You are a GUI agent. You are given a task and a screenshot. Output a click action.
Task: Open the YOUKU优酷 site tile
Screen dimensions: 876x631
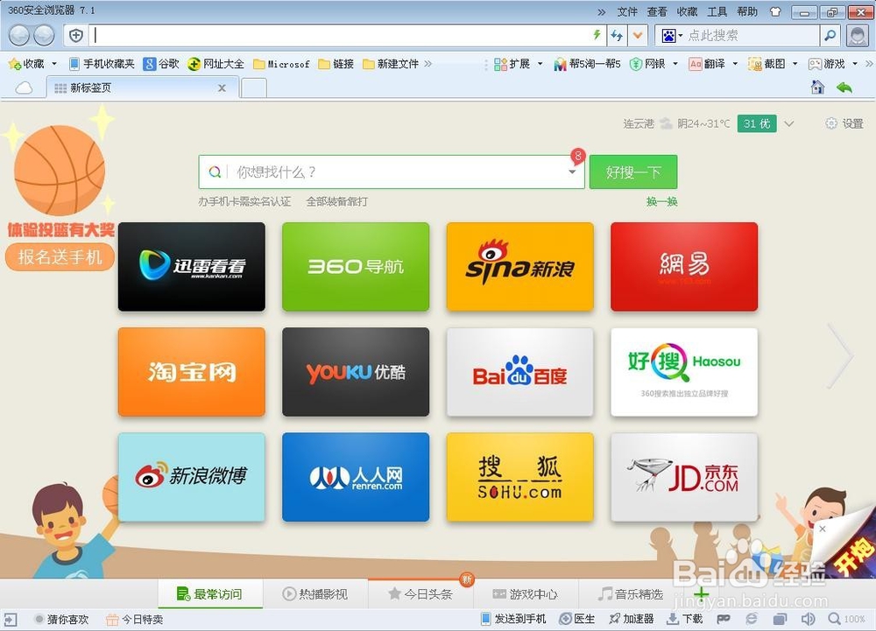pyautogui.click(x=356, y=372)
